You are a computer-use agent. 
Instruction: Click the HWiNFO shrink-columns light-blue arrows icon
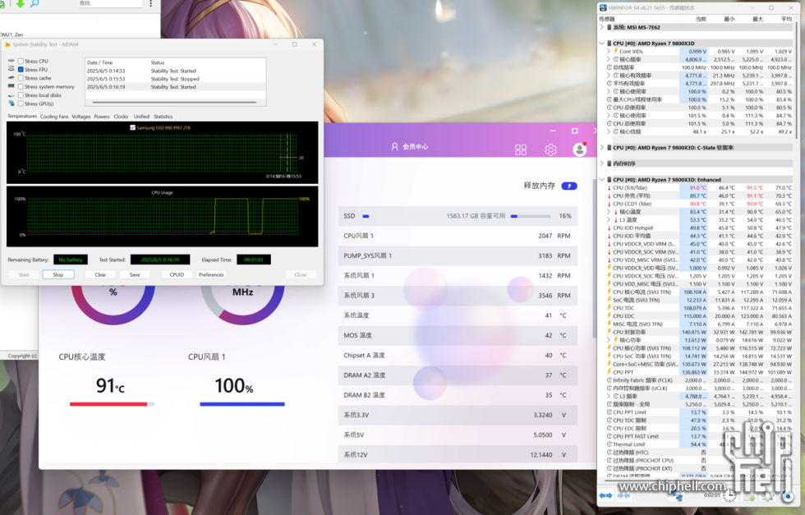pos(623,495)
